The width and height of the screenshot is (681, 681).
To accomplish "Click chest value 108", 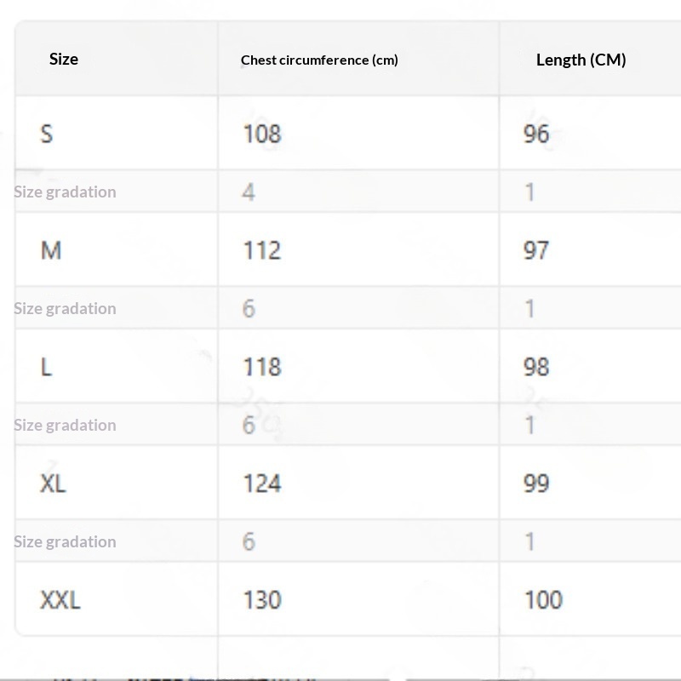I will click(x=261, y=134).
